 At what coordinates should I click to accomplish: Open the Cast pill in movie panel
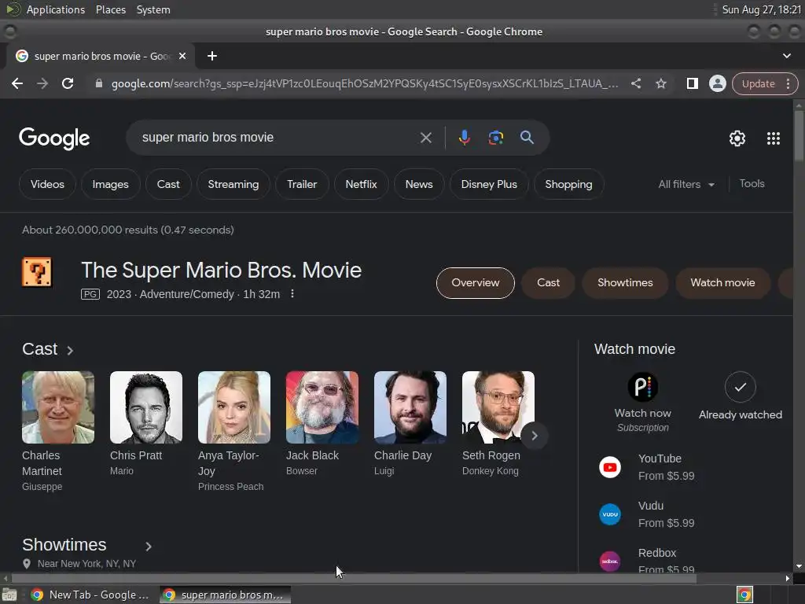[x=548, y=283]
